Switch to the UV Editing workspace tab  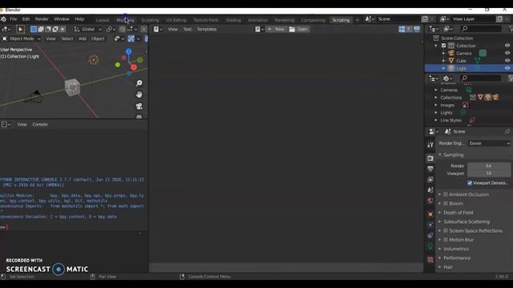pos(176,20)
